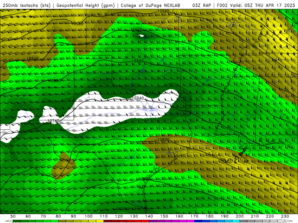Click the 200 knot colorbar label
This screenshot has width=298, height=223.
(240, 216)
